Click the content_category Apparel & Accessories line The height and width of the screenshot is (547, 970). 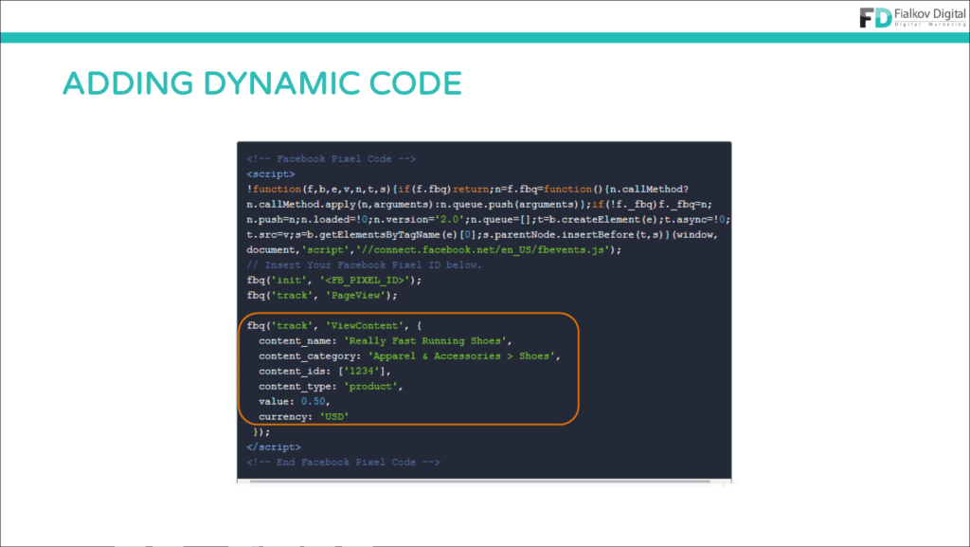pos(409,356)
